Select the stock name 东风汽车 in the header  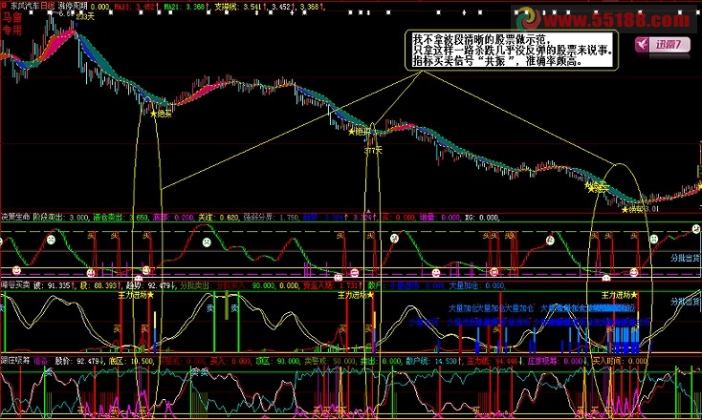tap(25, 7)
